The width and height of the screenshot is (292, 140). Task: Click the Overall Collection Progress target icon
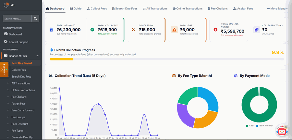(x=51, y=50)
